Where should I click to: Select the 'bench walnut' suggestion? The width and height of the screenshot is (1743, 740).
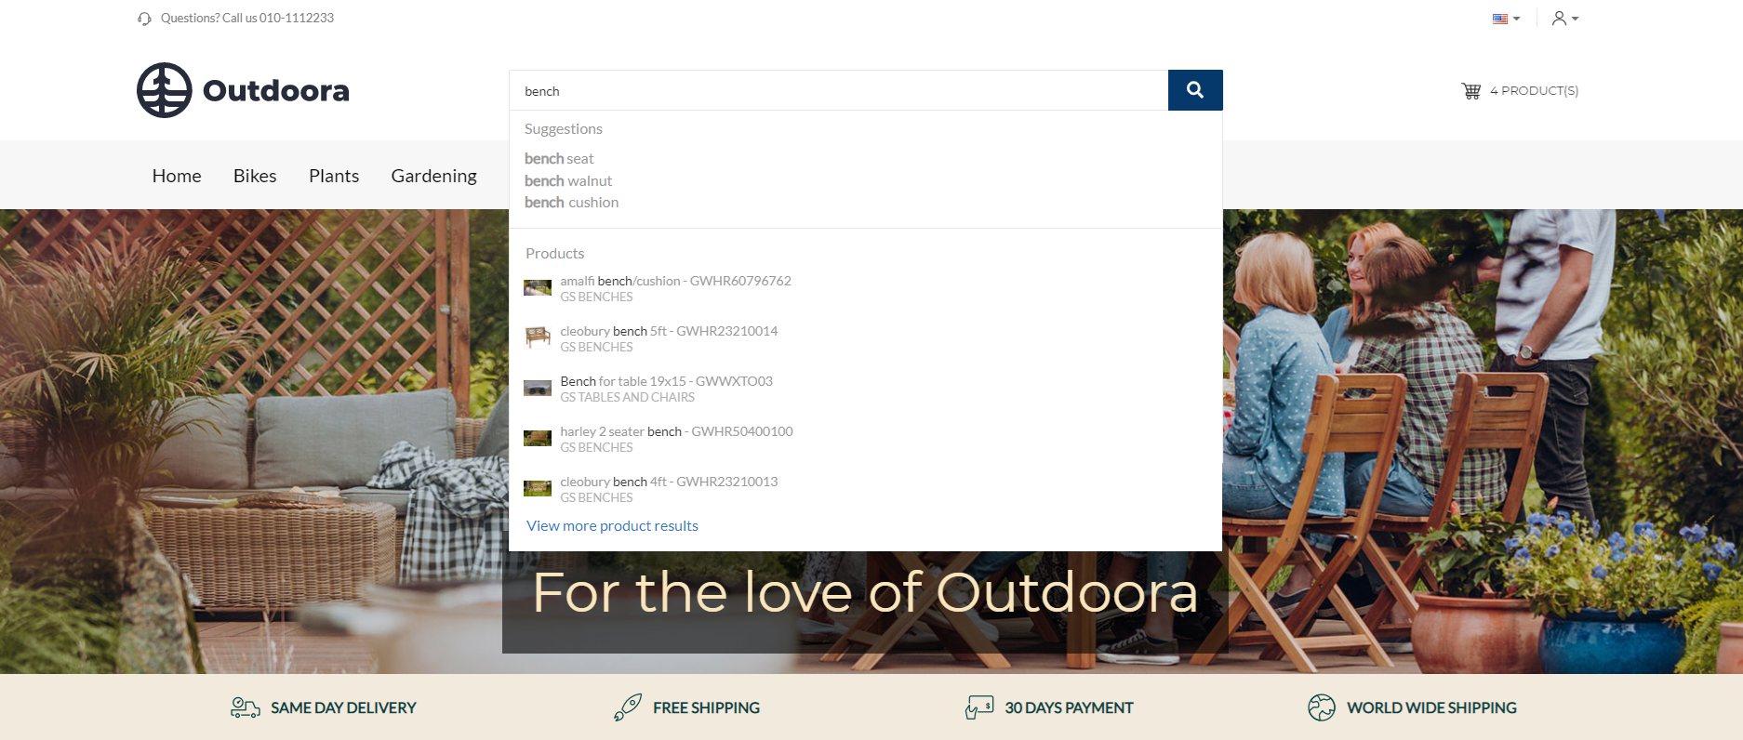(568, 181)
